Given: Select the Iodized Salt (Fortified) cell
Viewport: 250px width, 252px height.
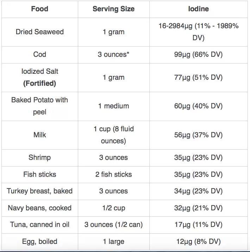Looking at the screenshot, I should [39, 77].
